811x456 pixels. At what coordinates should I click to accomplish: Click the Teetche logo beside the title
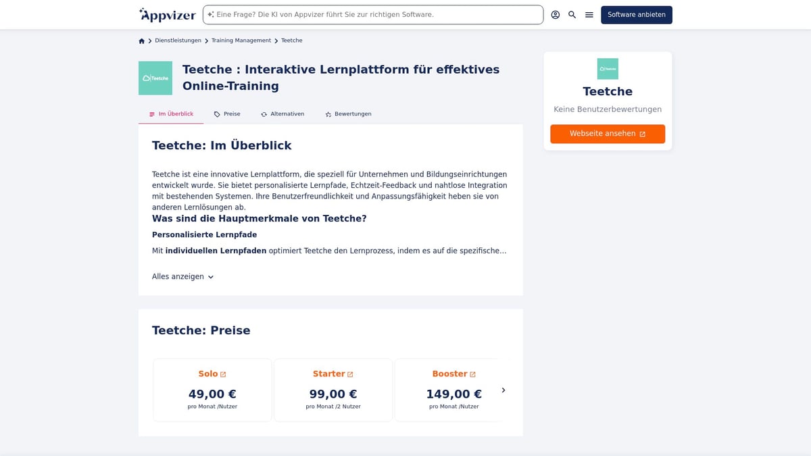[155, 78]
